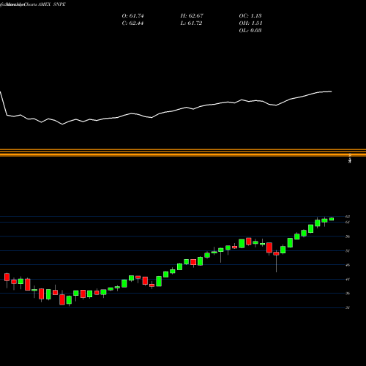
Task: Click the open price value O: 61.74
Action: pos(132,16)
